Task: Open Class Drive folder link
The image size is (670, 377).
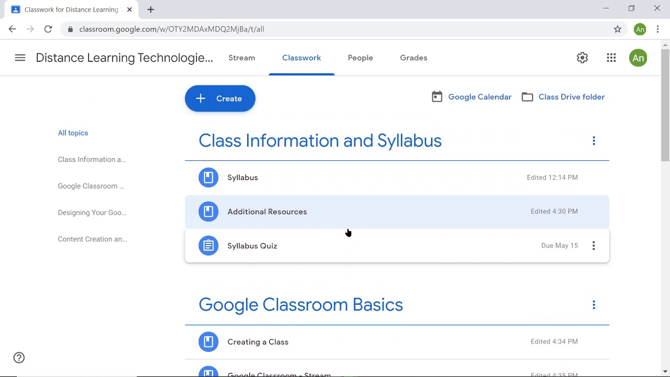Action: click(x=572, y=97)
